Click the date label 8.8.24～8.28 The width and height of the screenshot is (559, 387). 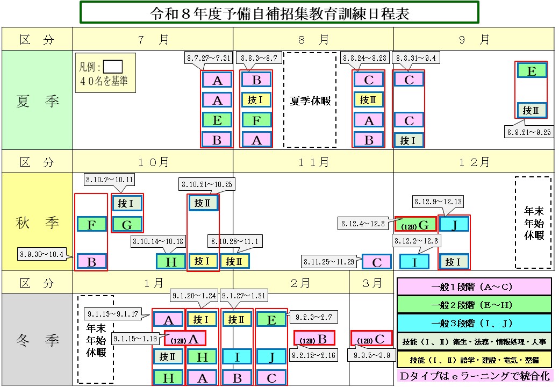[x=364, y=58]
